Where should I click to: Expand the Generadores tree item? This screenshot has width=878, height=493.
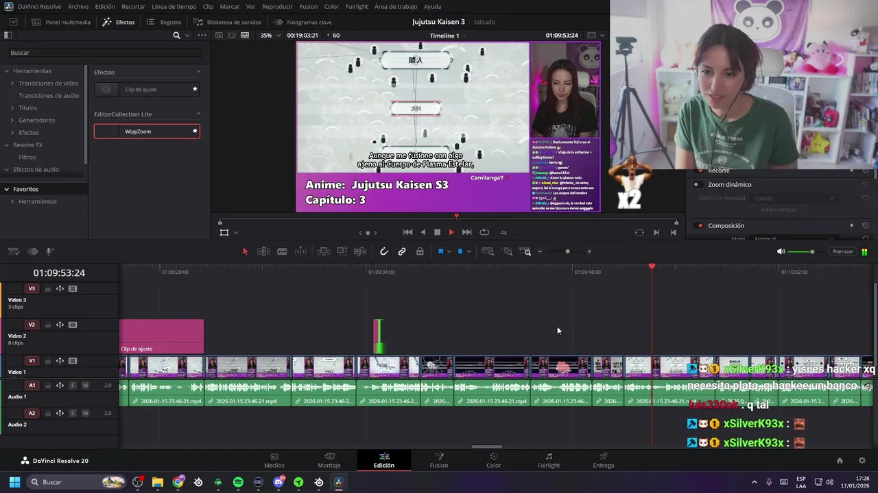coord(12,120)
